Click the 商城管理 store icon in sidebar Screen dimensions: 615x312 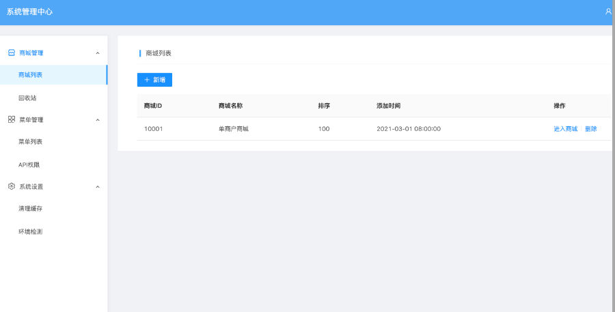[x=12, y=53]
